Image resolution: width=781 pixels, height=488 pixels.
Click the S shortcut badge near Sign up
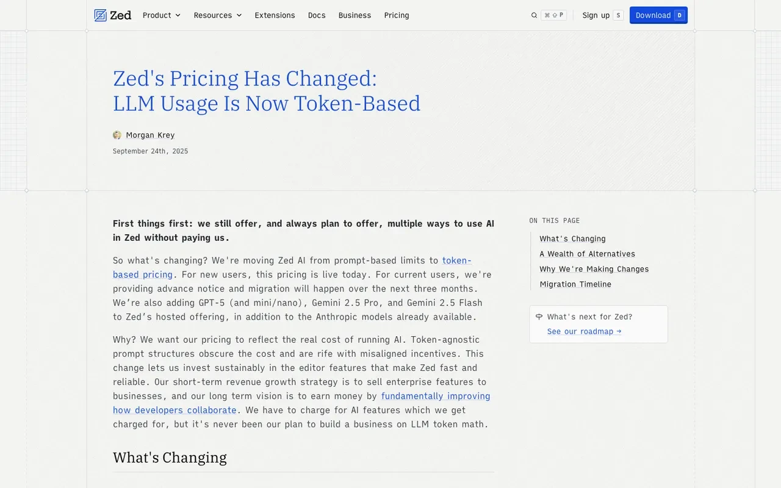tap(618, 15)
